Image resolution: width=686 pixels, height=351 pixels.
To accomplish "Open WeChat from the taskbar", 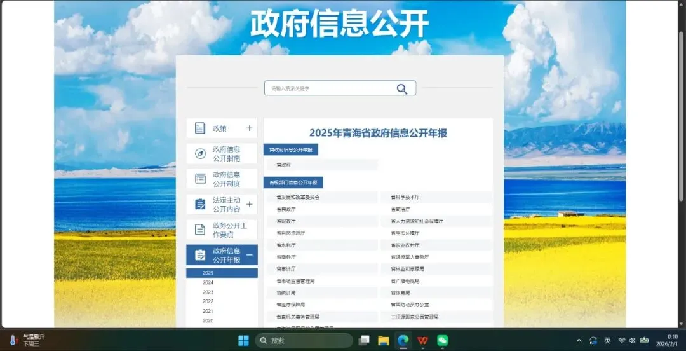I will 443,340.
